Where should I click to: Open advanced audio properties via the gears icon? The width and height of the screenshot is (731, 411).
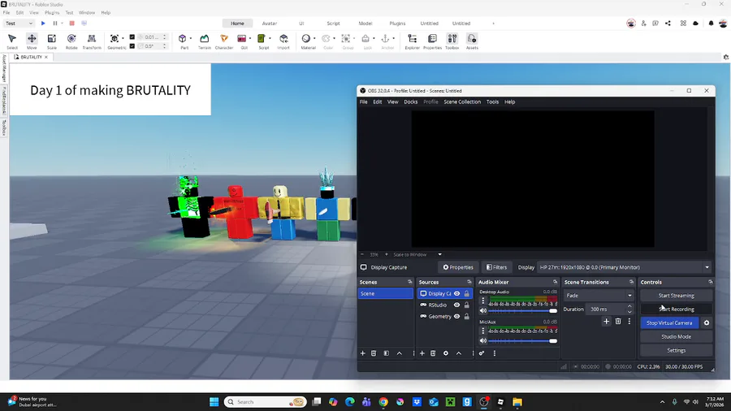(x=482, y=353)
